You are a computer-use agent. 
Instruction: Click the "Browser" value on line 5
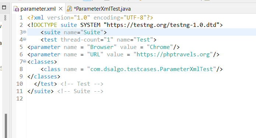click(102, 47)
